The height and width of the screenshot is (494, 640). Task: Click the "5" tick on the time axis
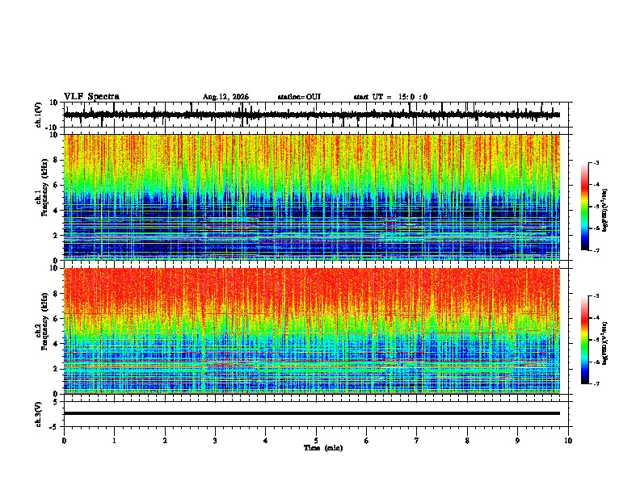(316, 441)
